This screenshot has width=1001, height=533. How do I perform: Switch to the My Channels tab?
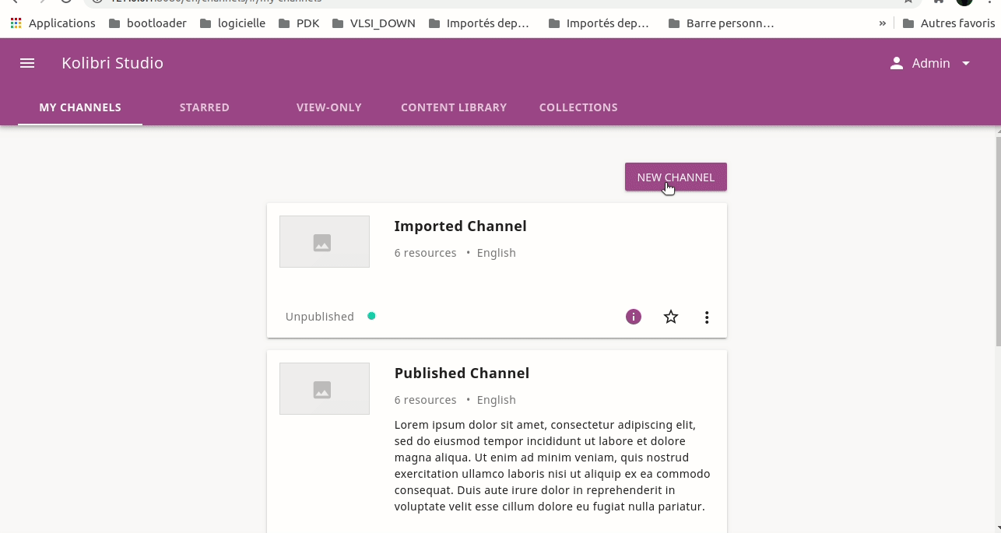(80, 107)
